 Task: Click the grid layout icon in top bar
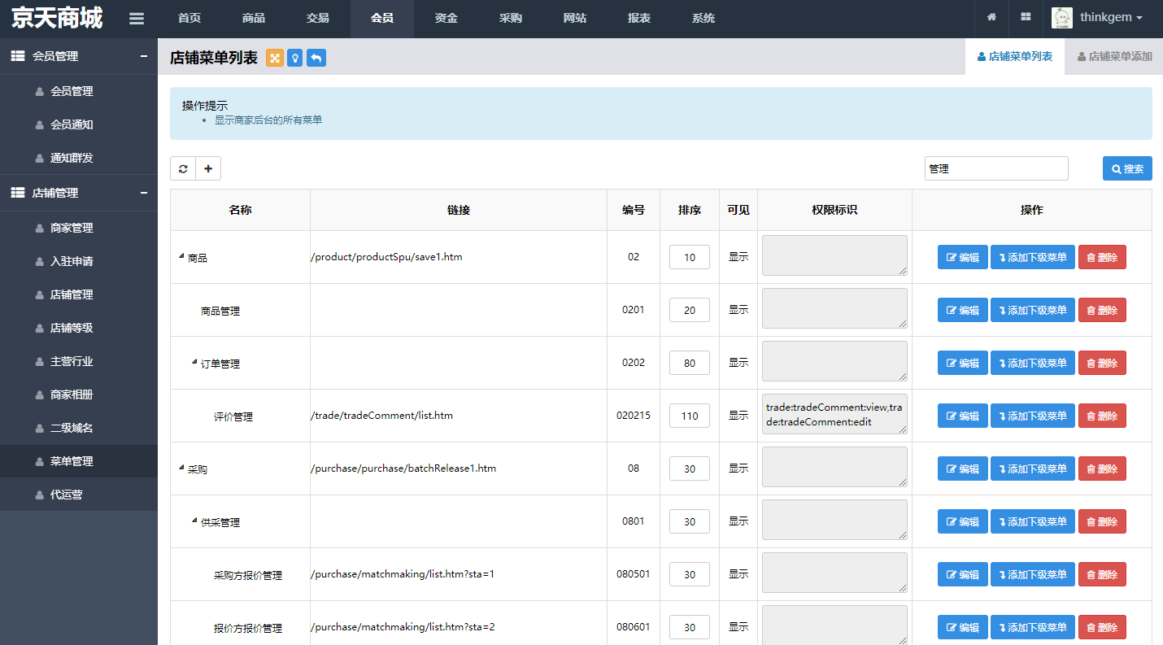click(x=1026, y=18)
